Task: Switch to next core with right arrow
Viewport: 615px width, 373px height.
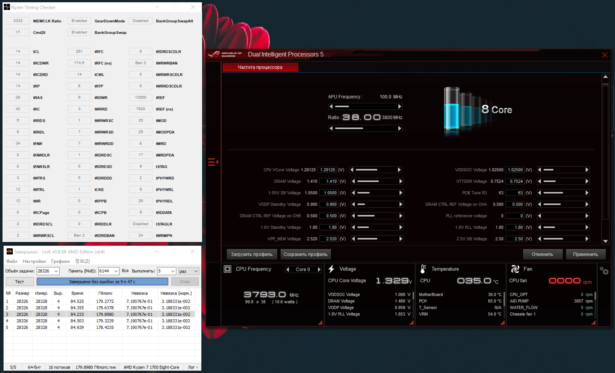Action: tap(319, 269)
